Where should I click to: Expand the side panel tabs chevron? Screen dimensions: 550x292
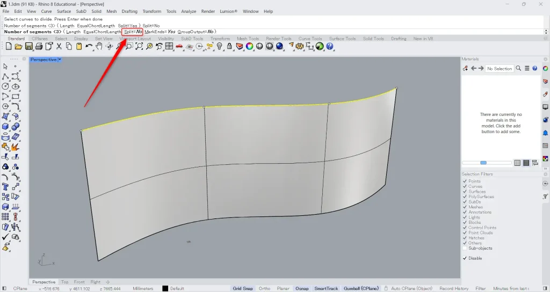(546, 169)
